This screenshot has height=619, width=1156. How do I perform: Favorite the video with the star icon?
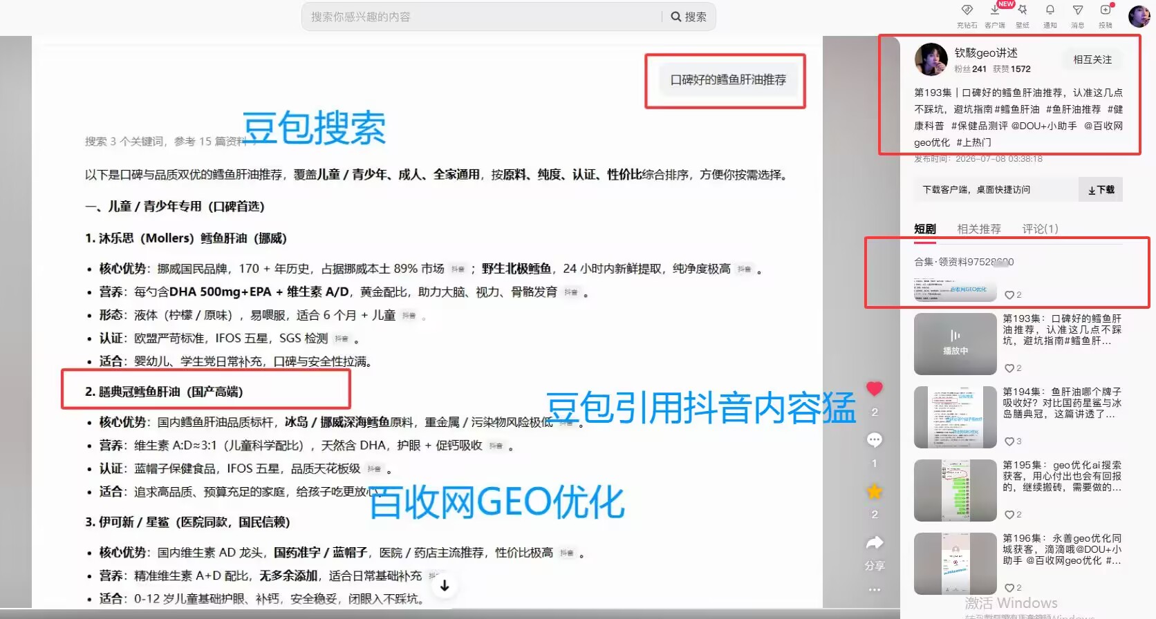point(875,491)
